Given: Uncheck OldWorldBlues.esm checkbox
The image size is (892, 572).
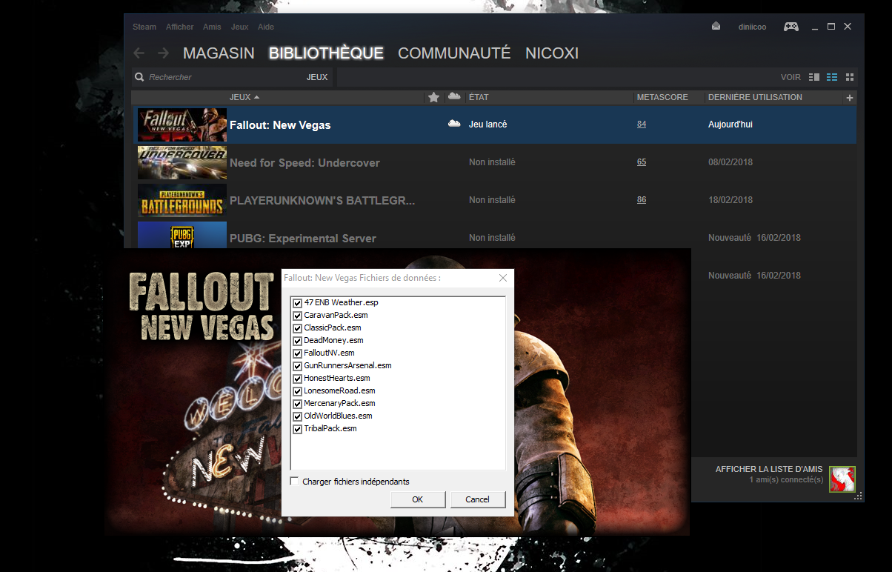Looking at the screenshot, I should 298,416.
